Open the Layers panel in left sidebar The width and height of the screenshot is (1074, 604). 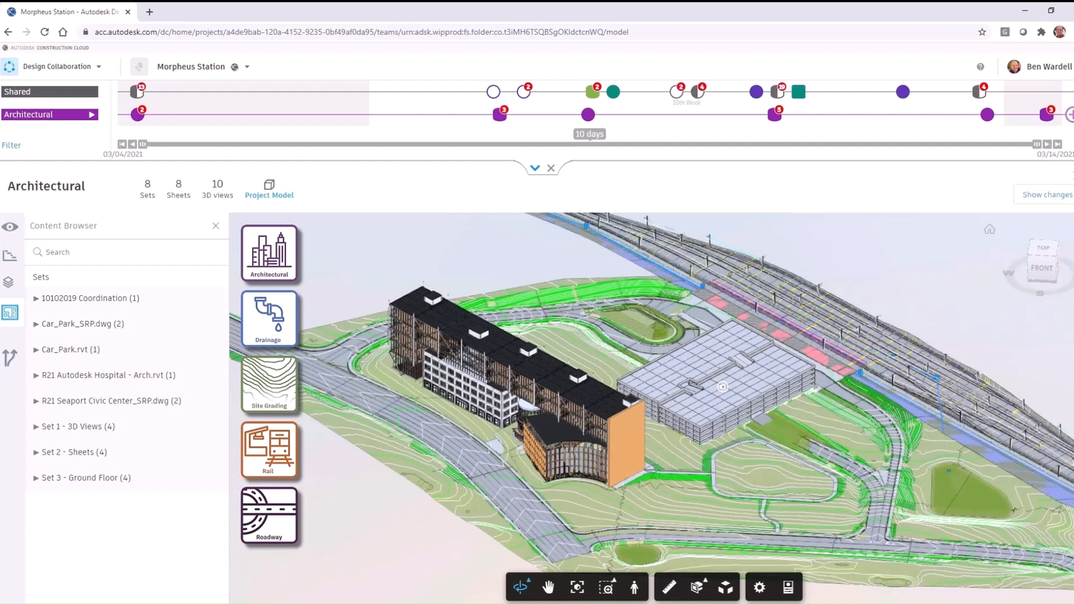[x=10, y=282]
